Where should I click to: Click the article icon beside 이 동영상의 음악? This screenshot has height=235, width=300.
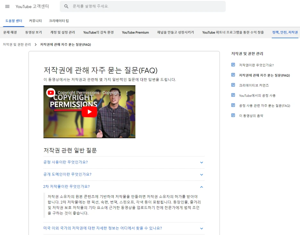click(x=232, y=115)
